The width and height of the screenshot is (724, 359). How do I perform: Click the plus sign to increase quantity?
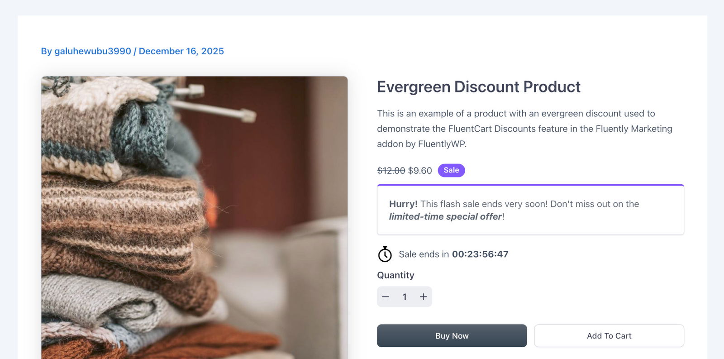point(423,297)
